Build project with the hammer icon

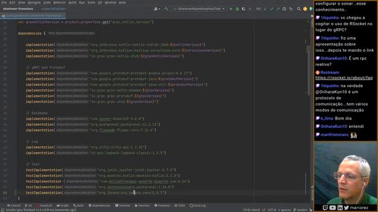click(x=167, y=9)
